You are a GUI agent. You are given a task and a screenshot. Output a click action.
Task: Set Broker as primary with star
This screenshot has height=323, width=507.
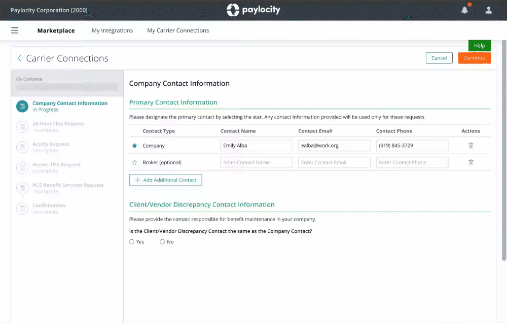pos(134,162)
